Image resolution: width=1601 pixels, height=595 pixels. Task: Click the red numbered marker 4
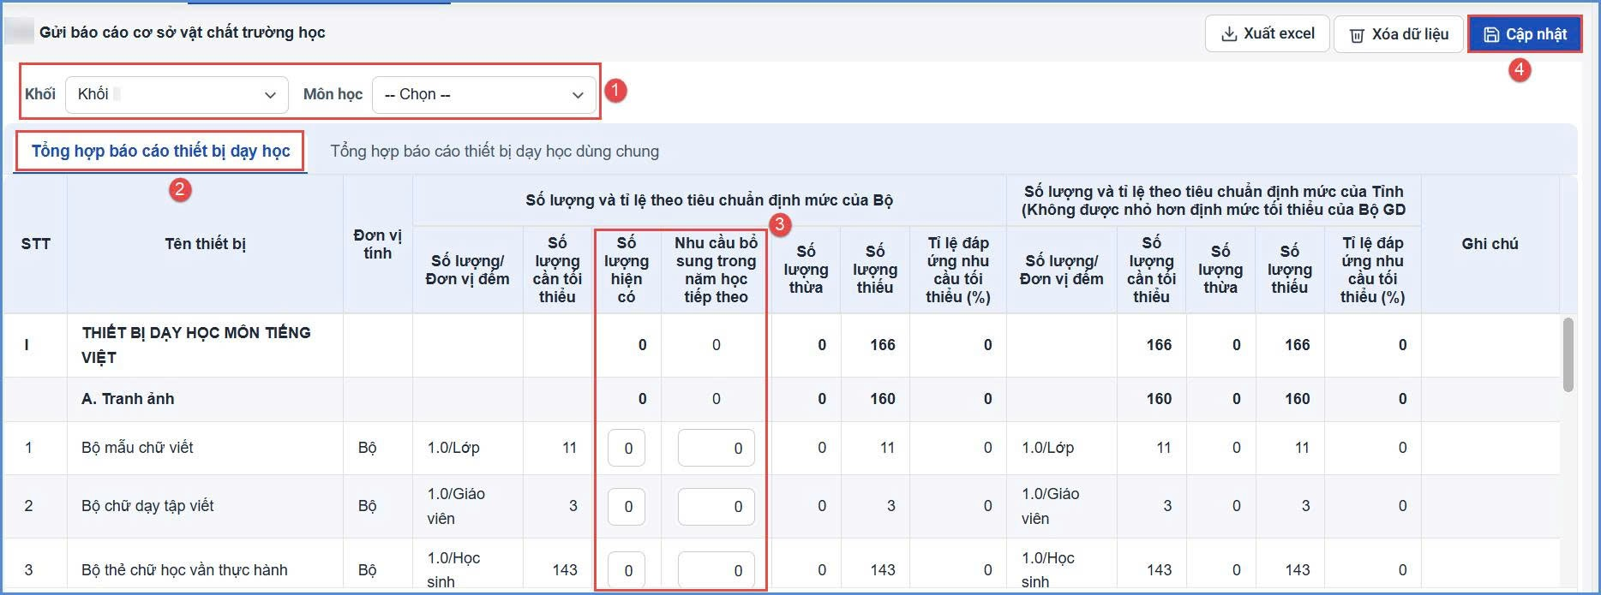point(1520,69)
